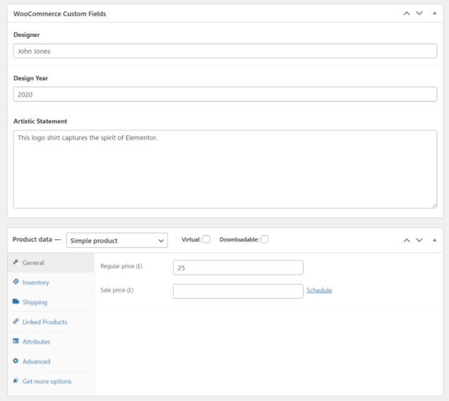Screen dimensions: 449x401
Task: Click the Linked Products link icon
Action: pyautogui.click(x=16, y=322)
